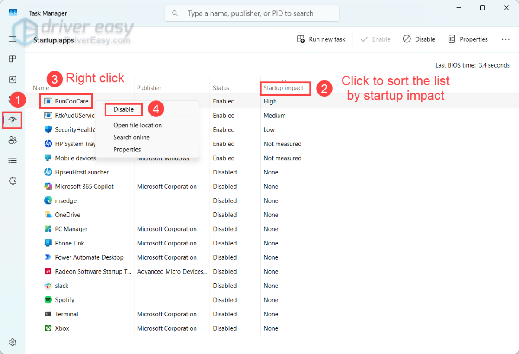Open the Services page icon

point(13,181)
